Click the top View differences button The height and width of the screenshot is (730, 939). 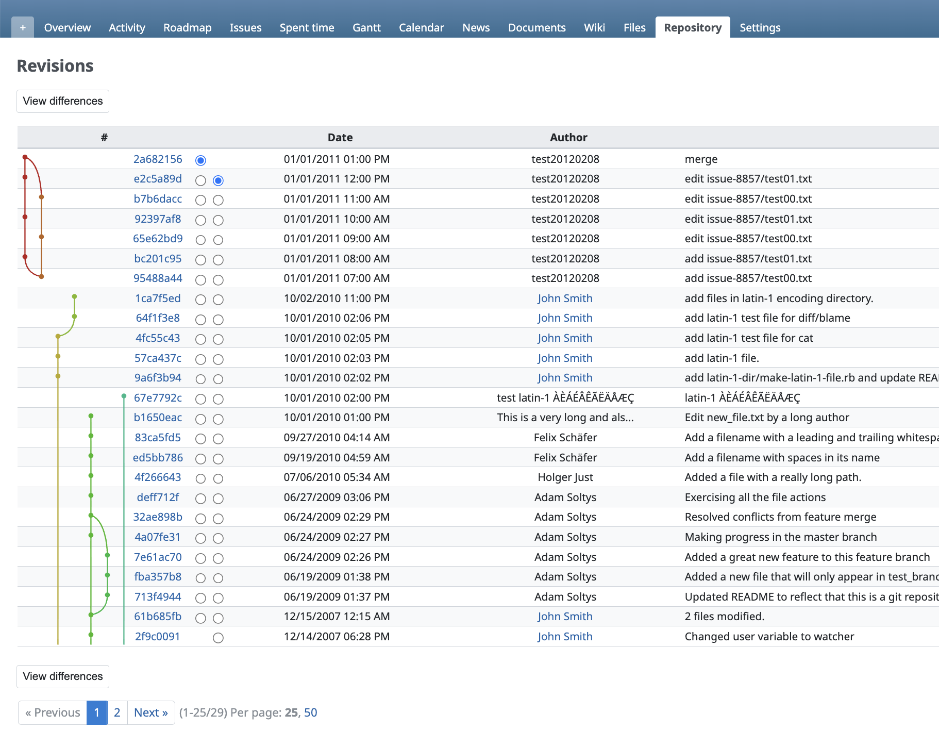pyautogui.click(x=63, y=101)
